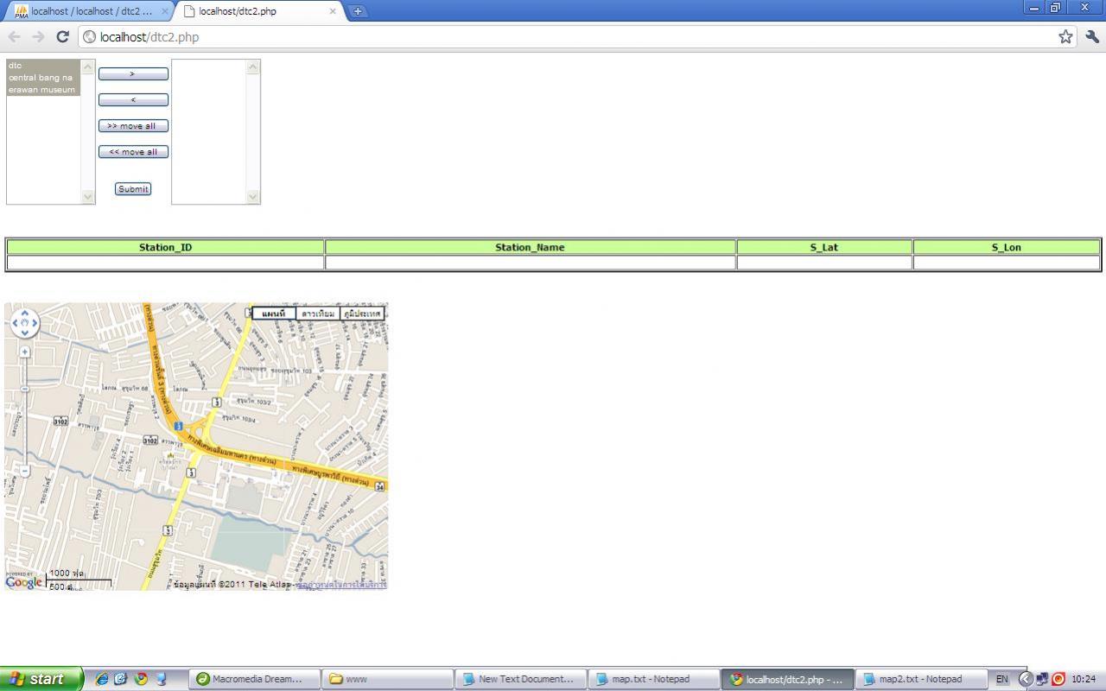
Task: Click the S_Lat column header
Action: click(x=824, y=247)
